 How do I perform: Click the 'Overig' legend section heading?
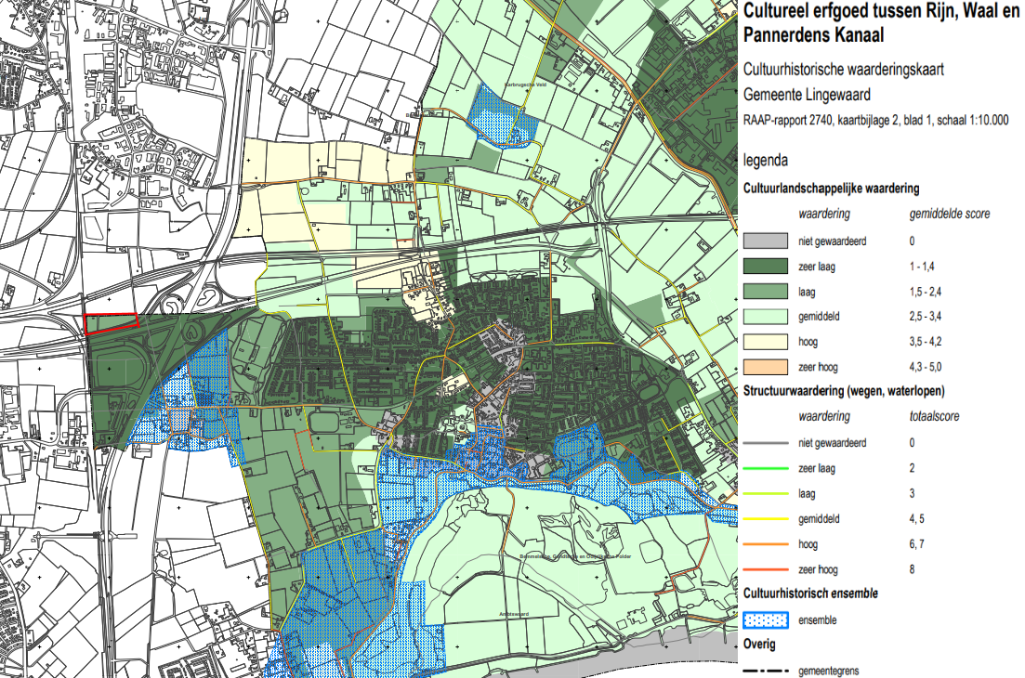(x=760, y=644)
